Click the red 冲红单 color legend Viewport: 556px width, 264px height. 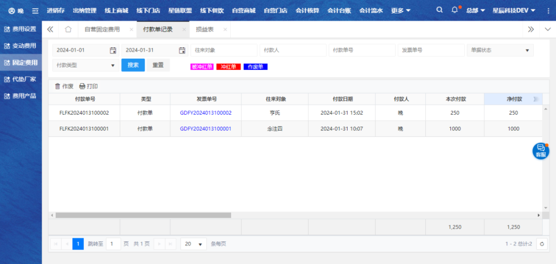pyautogui.click(x=229, y=67)
